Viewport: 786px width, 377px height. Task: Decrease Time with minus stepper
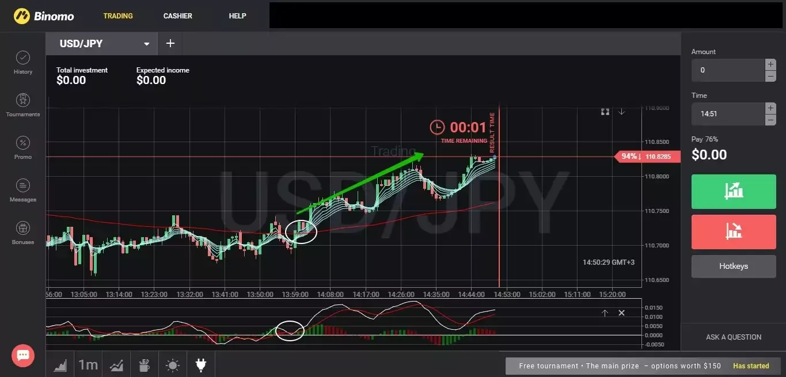770,120
